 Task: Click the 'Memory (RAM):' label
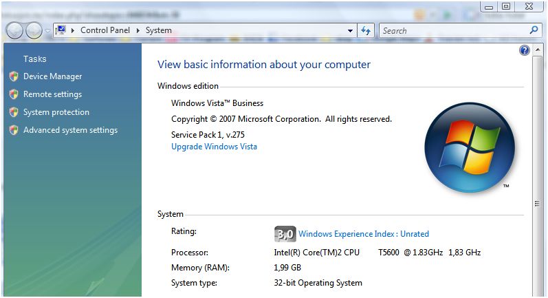(x=200, y=268)
